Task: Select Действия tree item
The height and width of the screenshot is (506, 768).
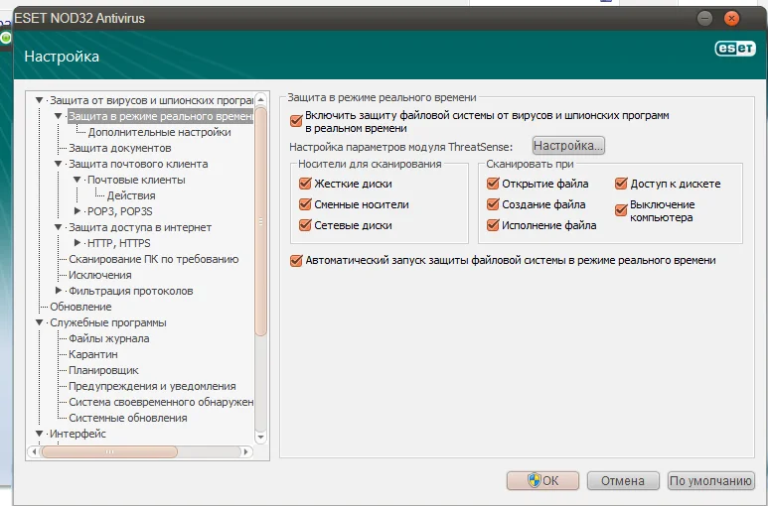Action: [x=131, y=196]
